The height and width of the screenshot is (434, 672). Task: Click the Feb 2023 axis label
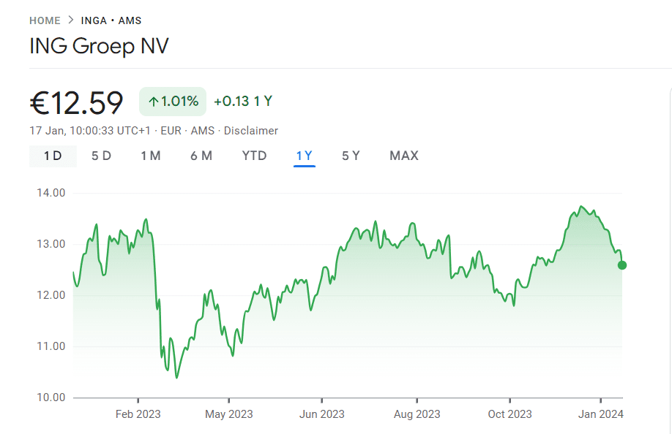(138, 414)
